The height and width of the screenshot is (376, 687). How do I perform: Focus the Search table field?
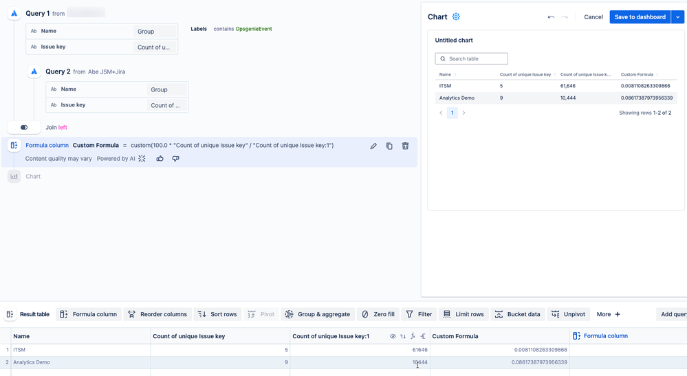472,58
